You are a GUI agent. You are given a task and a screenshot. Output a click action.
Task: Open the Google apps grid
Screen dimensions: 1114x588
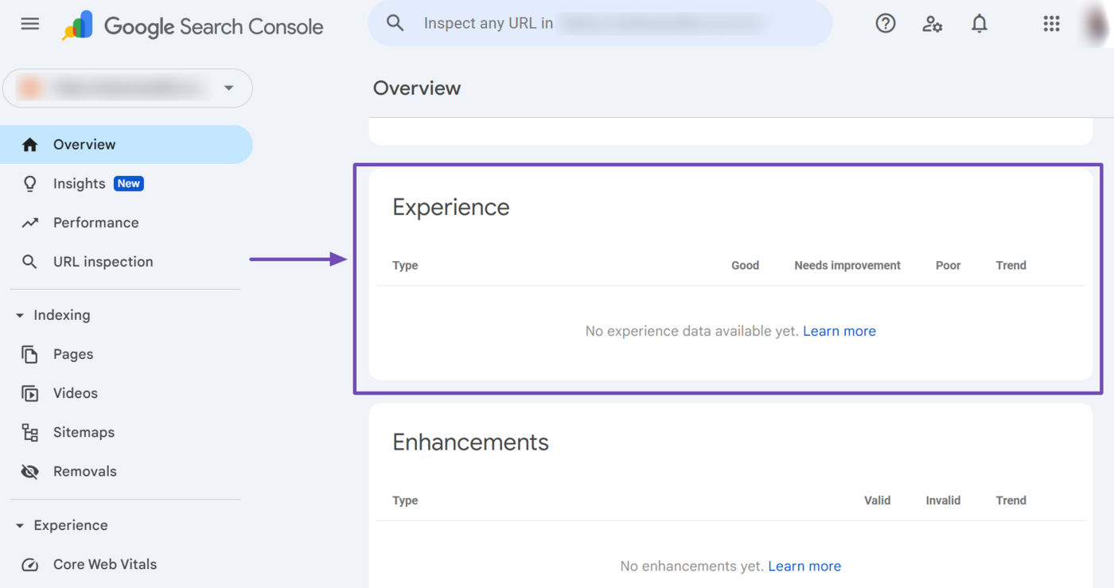point(1051,24)
